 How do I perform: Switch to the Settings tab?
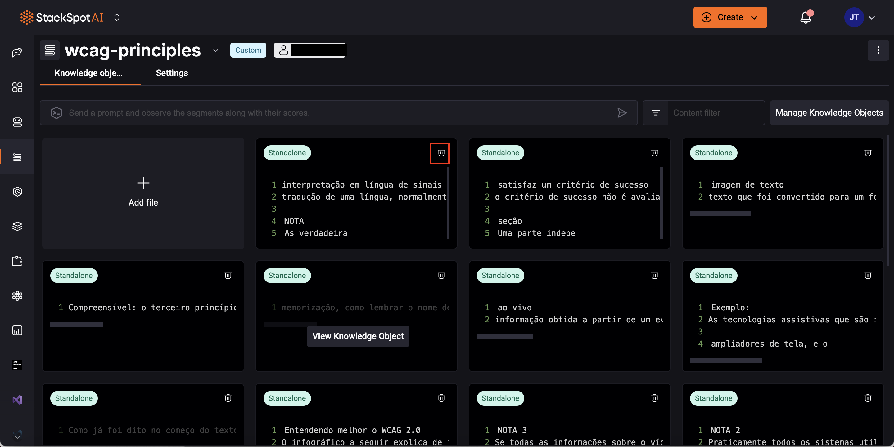(x=172, y=73)
